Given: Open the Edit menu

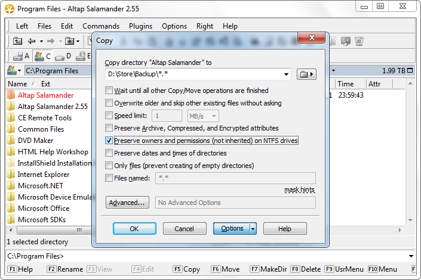Looking at the screenshot, I should pyautogui.click(x=67, y=26).
